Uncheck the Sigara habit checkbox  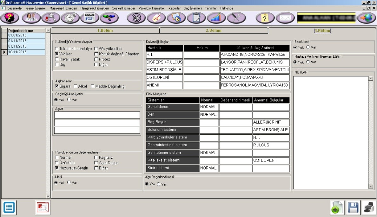pyautogui.click(x=57, y=86)
